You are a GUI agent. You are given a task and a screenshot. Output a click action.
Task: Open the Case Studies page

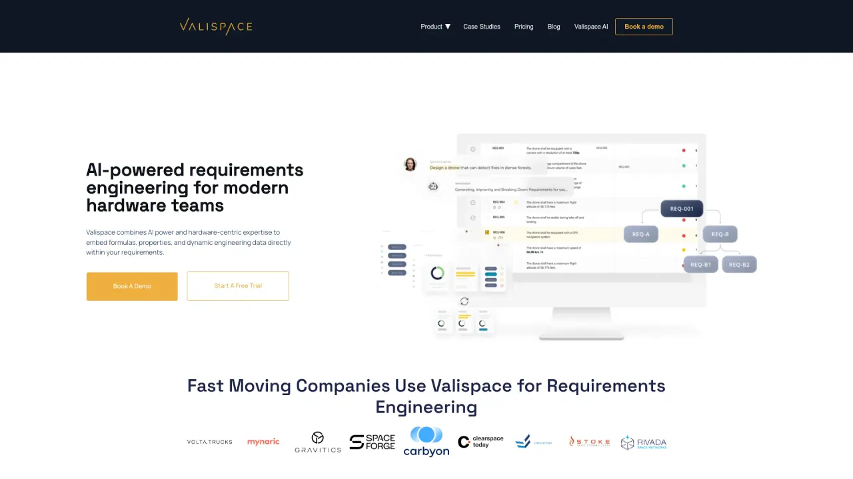(482, 27)
